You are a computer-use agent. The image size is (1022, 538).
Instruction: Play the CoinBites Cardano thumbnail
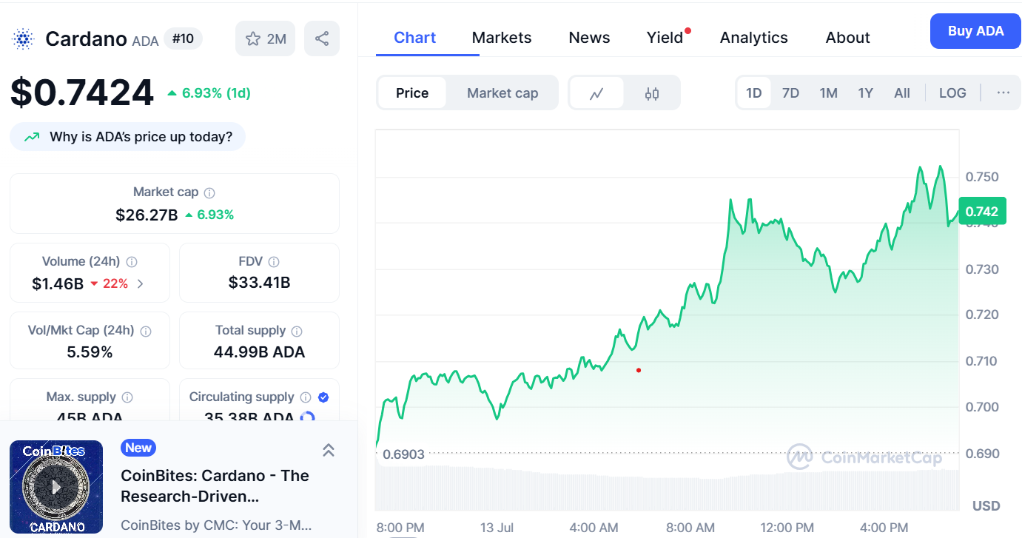click(x=56, y=487)
